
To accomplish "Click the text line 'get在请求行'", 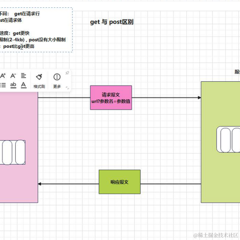I will (x=27, y=14).
